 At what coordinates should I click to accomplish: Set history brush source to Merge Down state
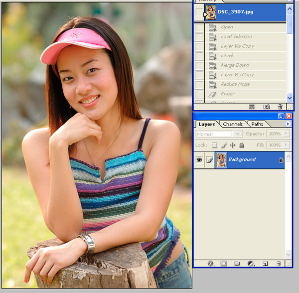click(x=199, y=66)
